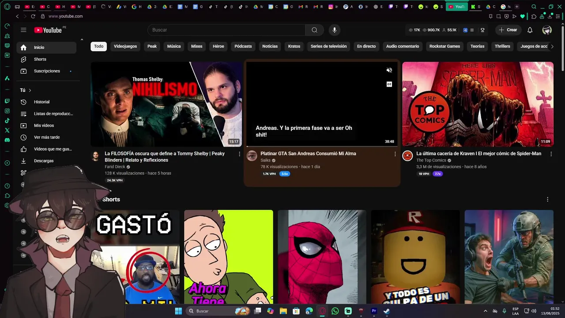Click the YouTube logo
565x318 pixels.
click(x=48, y=30)
